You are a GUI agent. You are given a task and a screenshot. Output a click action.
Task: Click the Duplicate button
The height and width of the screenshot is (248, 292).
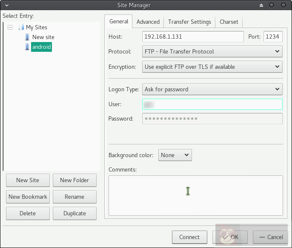pos(74,213)
